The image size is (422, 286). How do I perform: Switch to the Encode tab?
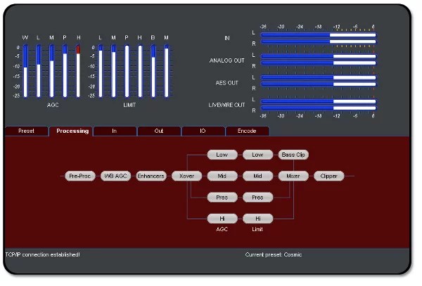click(x=247, y=131)
